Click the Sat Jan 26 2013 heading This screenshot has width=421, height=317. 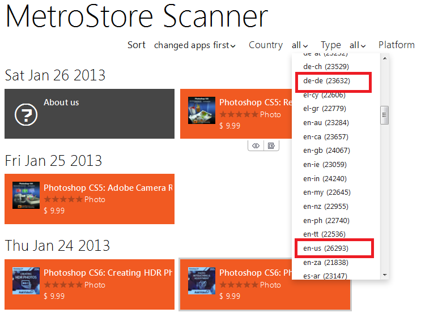[x=55, y=75]
